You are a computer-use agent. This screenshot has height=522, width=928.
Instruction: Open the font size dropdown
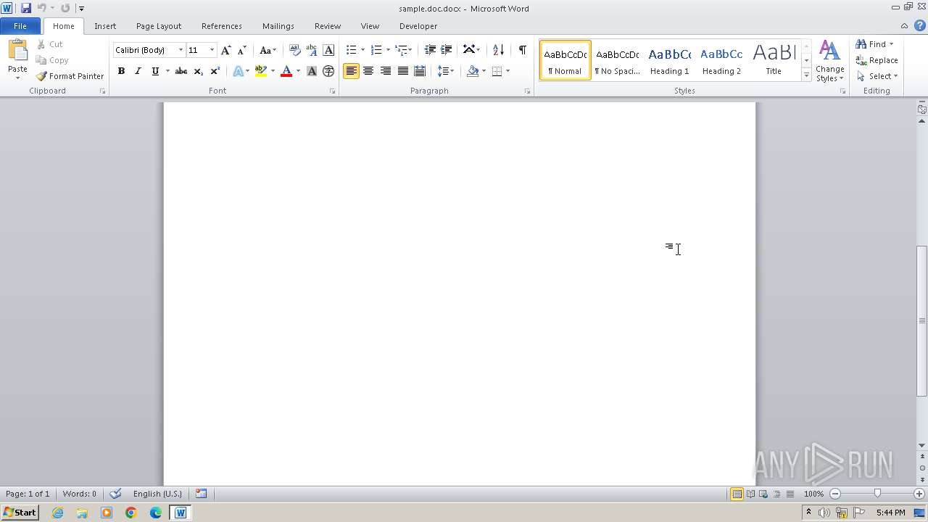coord(212,50)
